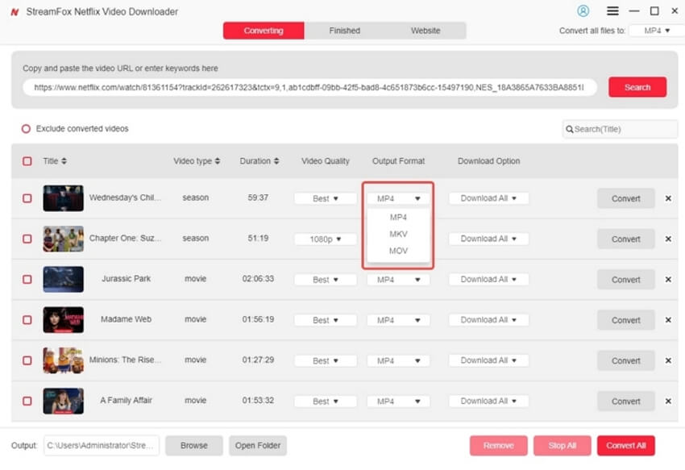Viewport: 685px width, 470px height.
Task: Open Convert all files to MP4 dropdown
Action: tap(656, 31)
